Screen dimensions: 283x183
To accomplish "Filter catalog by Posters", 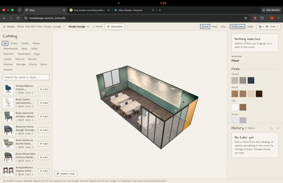I will point(8,70).
